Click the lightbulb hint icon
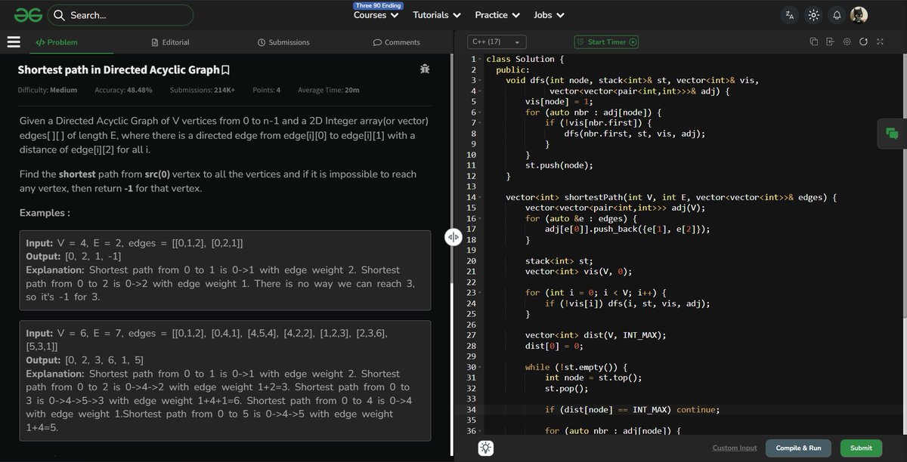907x462 pixels. tap(486, 448)
